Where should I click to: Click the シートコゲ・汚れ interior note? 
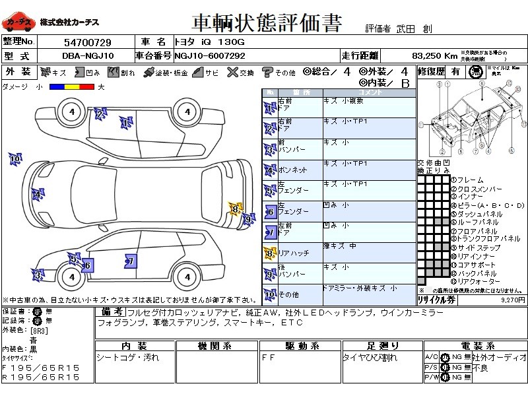pyautogui.click(x=127, y=357)
